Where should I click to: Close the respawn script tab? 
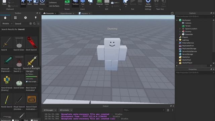coord(90,13)
